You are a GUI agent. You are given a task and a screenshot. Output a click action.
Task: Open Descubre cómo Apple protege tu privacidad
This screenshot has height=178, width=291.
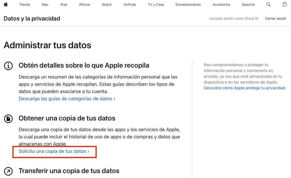[x=245, y=88]
